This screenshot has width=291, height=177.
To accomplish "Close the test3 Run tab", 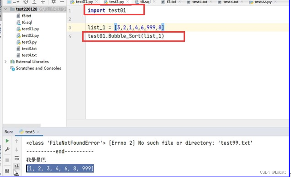I will (x=38, y=132).
